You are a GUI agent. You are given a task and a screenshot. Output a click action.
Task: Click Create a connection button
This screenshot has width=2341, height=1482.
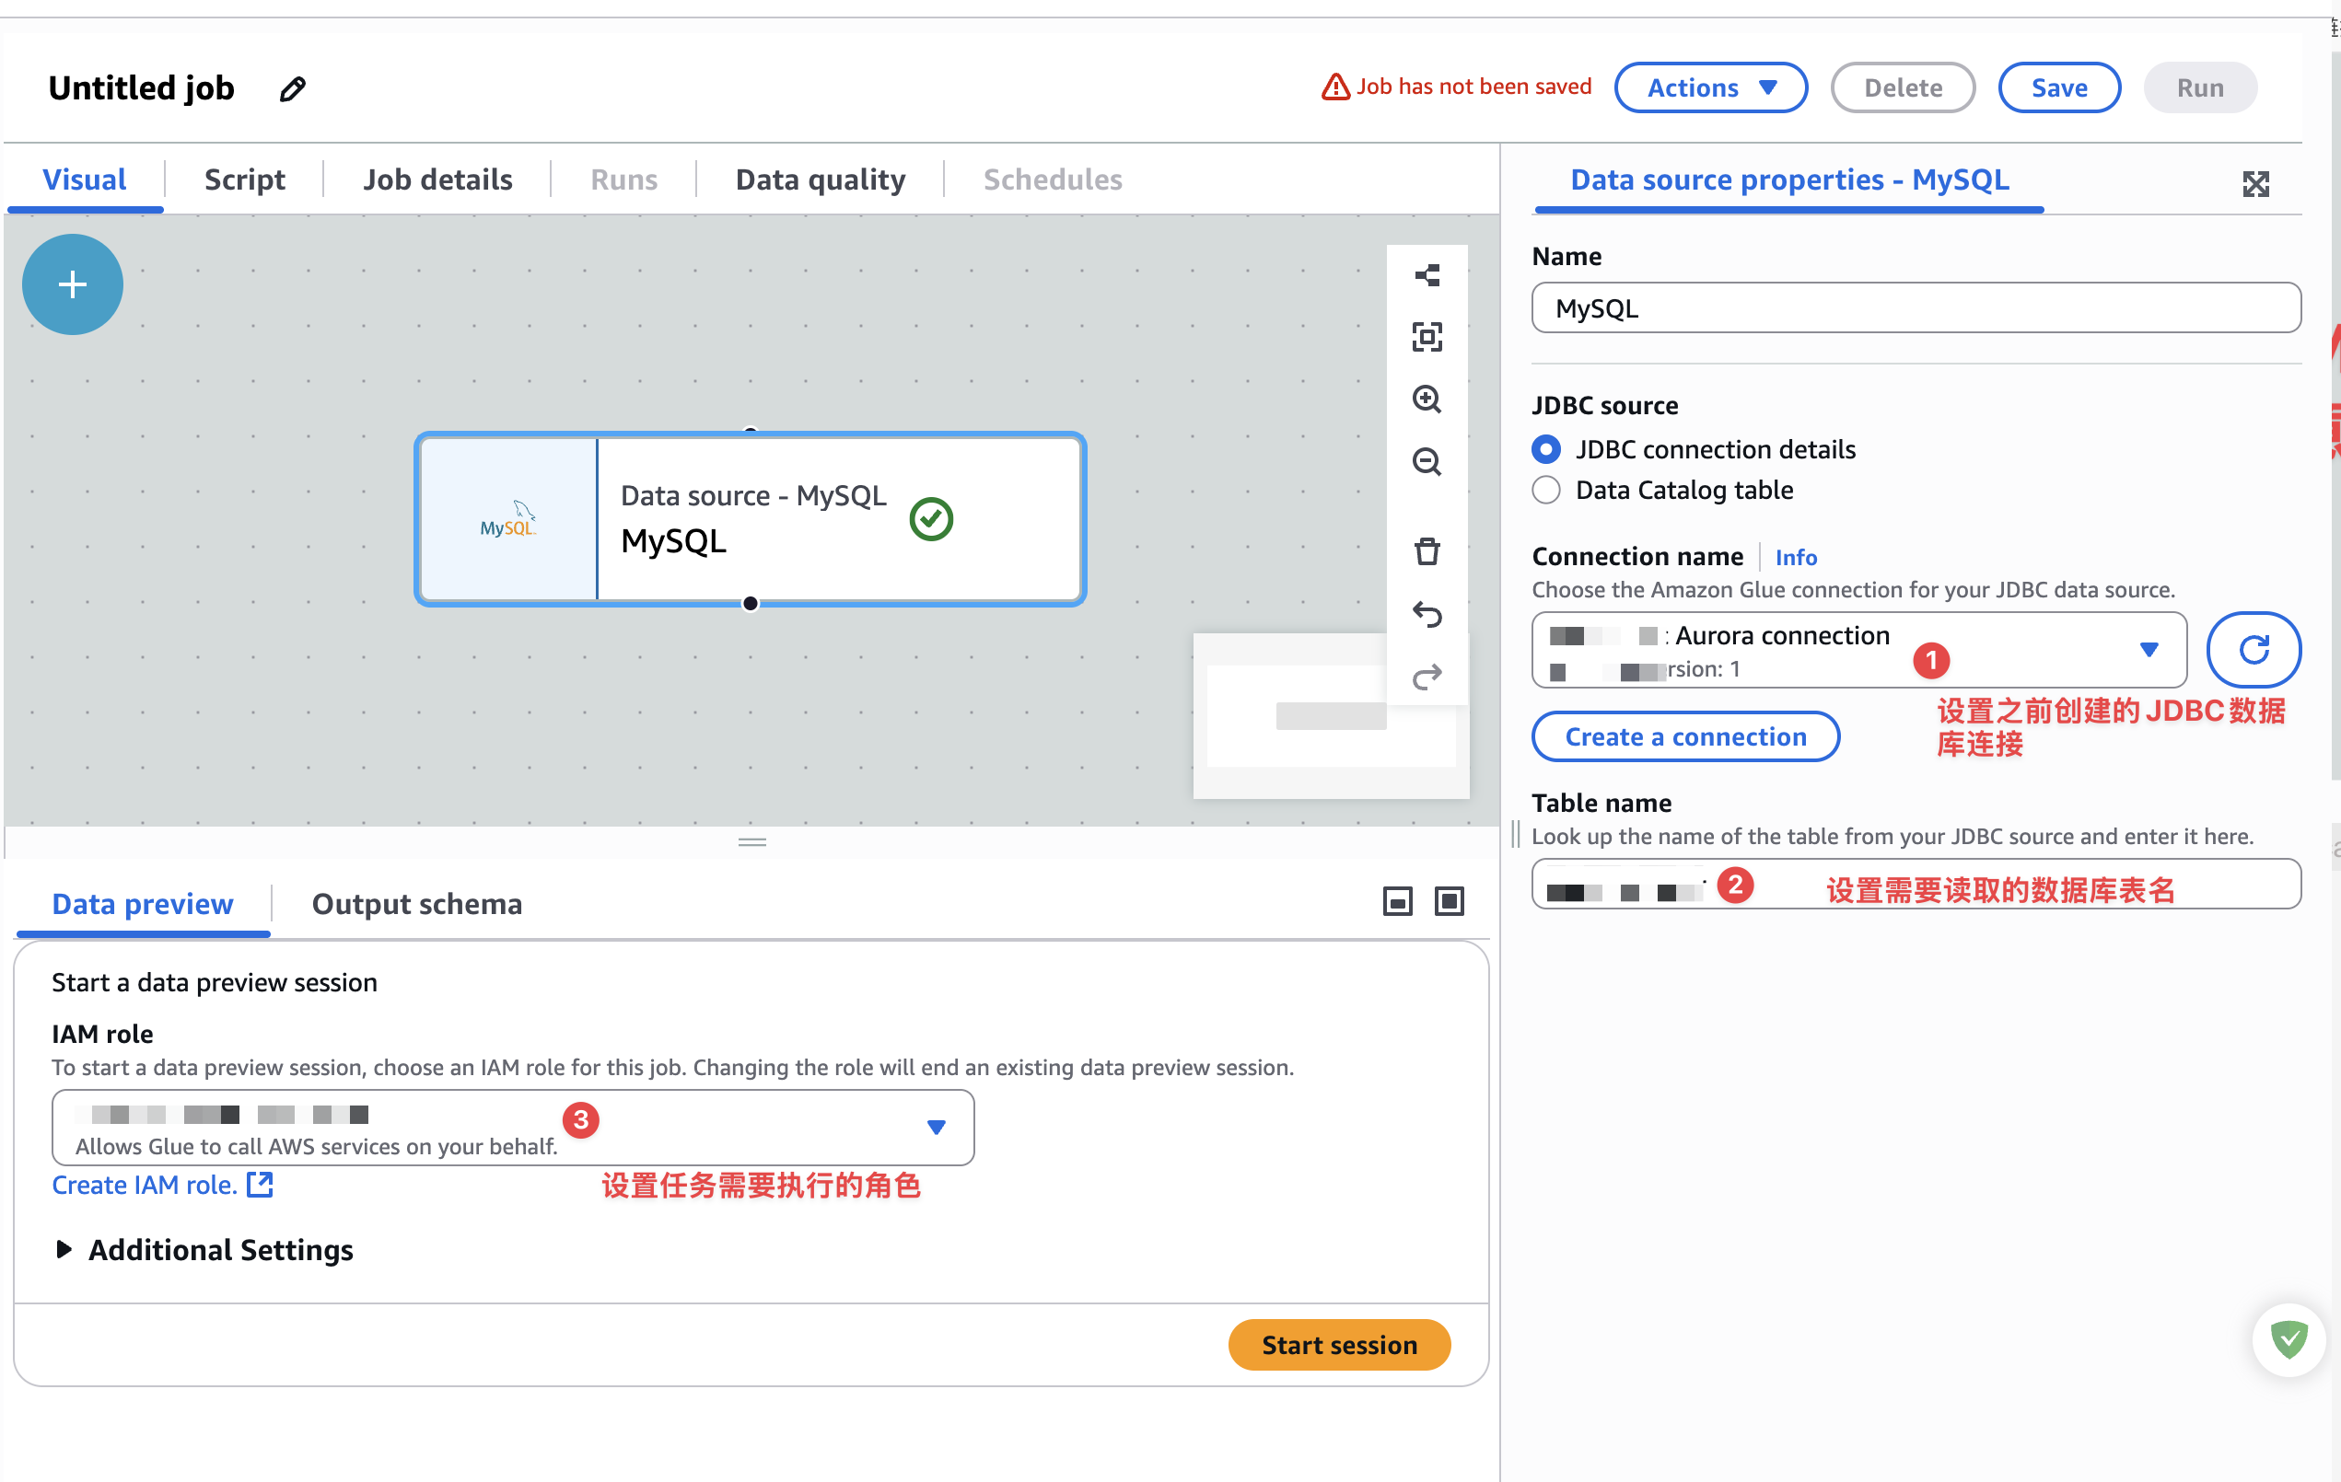(1684, 736)
